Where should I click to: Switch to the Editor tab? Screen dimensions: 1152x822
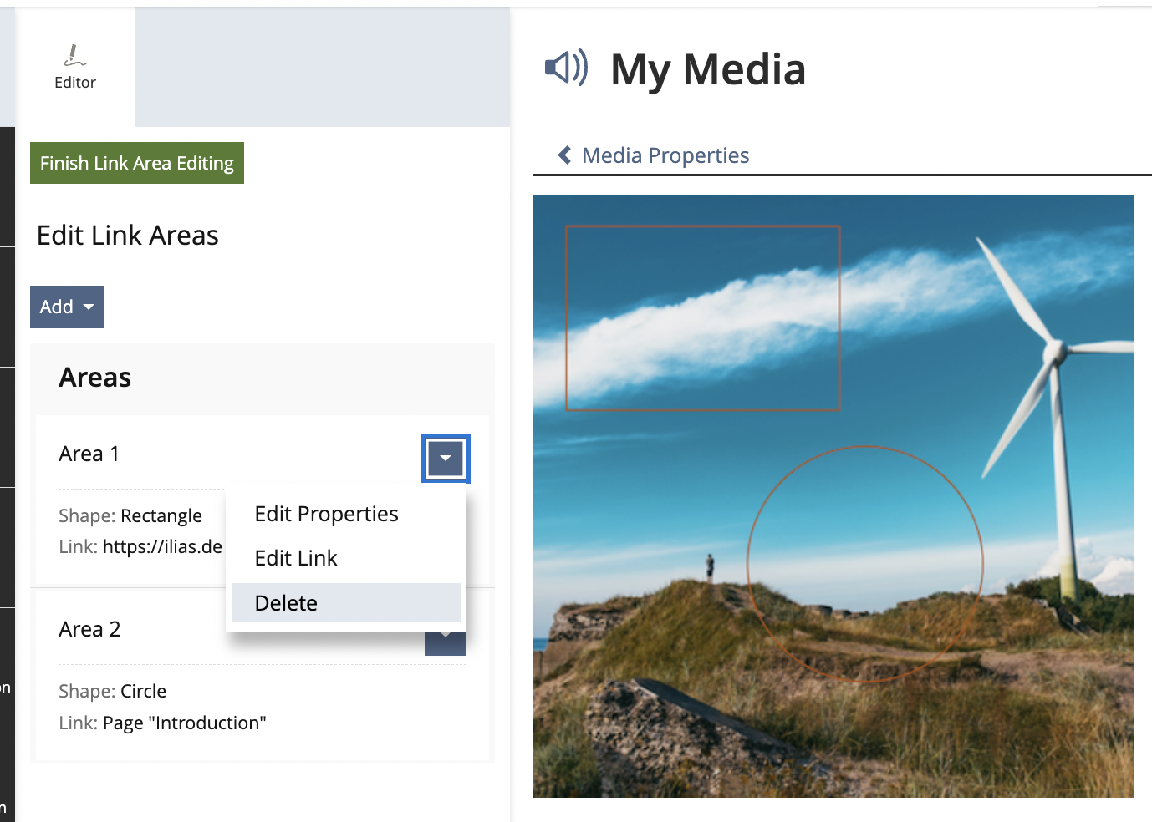75,68
